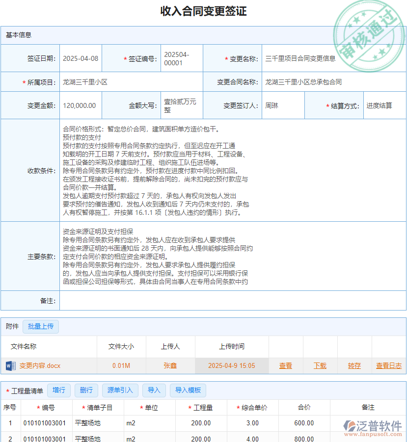407x442 pixels.
Task: Click 删行 to delete a row
Action: pyautogui.click(x=86, y=390)
